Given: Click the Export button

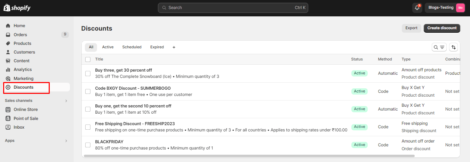Looking at the screenshot, I should (411, 28).
